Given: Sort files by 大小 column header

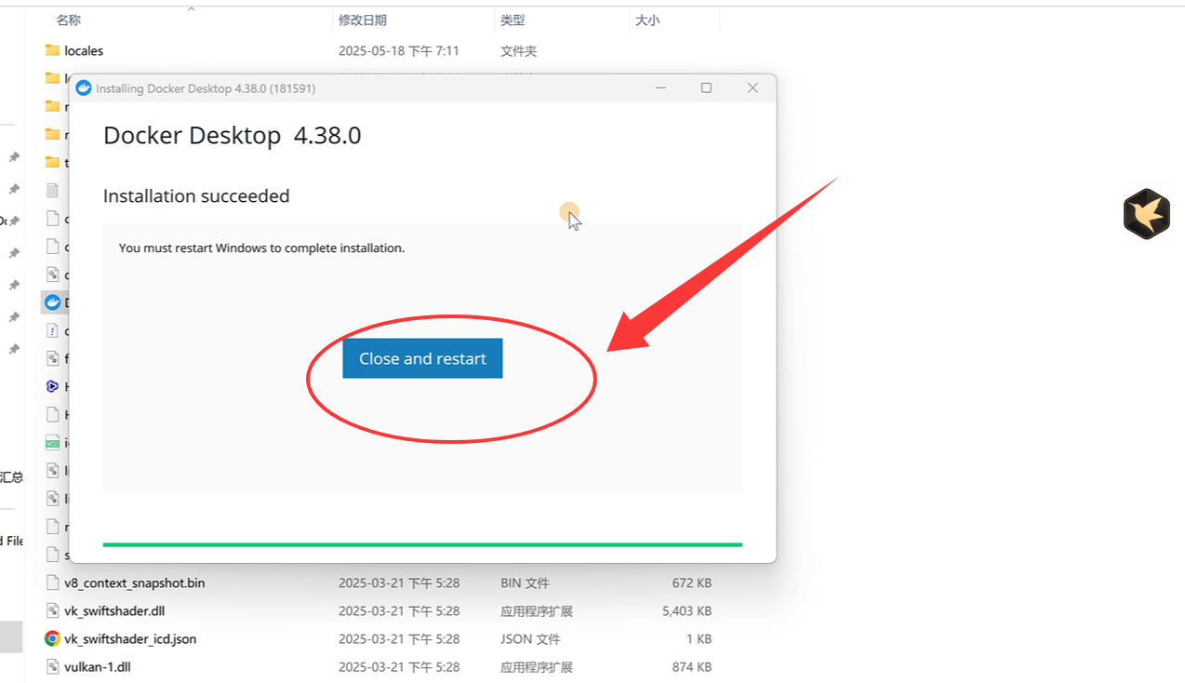Looking at the screenshot, I should [x=647, y=20].
